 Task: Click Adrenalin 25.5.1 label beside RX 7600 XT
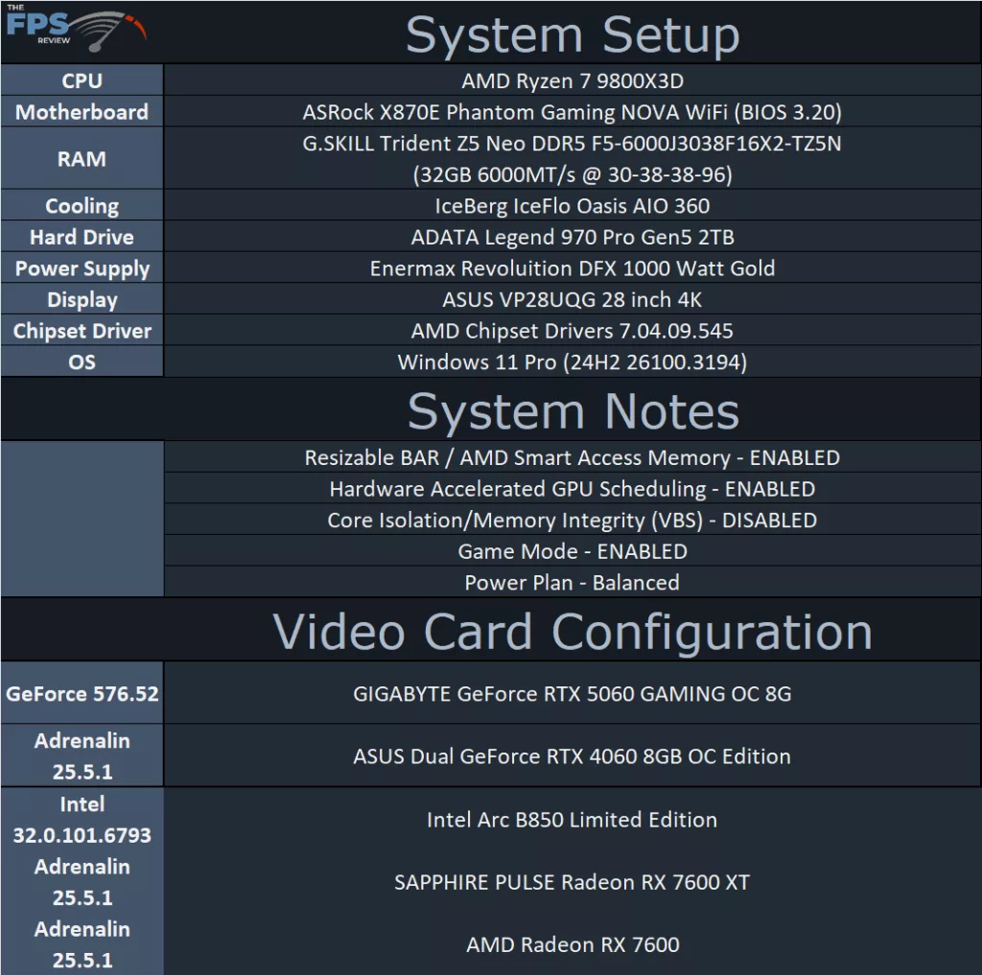tap(82, 882)
